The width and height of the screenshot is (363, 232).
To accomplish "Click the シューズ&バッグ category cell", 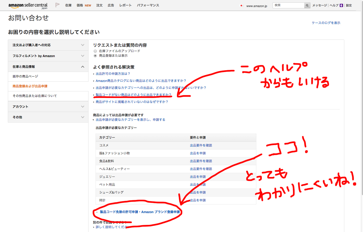I will (x=111, y=192).
